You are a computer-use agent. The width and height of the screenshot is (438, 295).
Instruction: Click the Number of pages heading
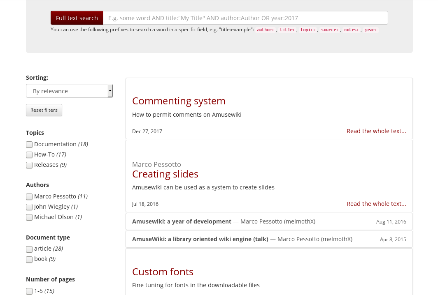coord(50,279)
